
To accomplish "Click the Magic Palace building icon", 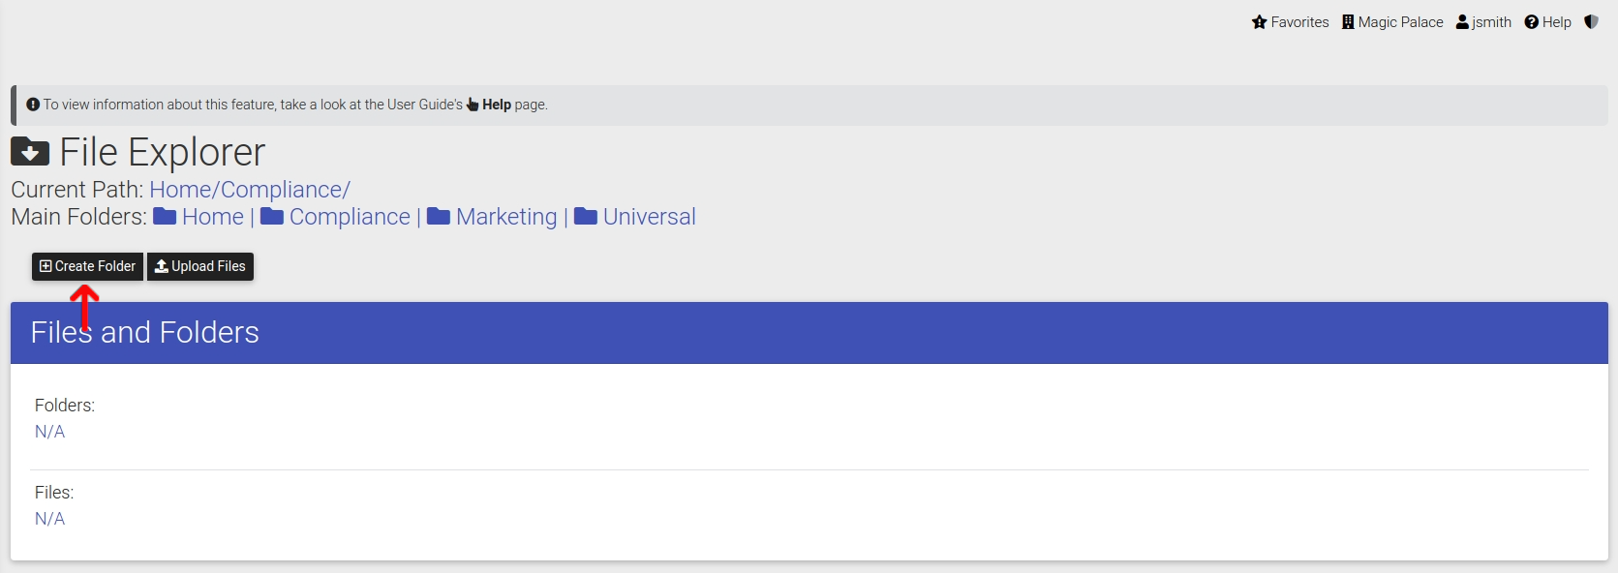I will click(1348, 22).
